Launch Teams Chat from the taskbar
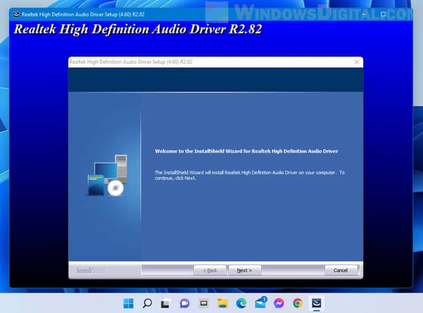The width and height of the screenshot is (423, 313). coord(185,303)
